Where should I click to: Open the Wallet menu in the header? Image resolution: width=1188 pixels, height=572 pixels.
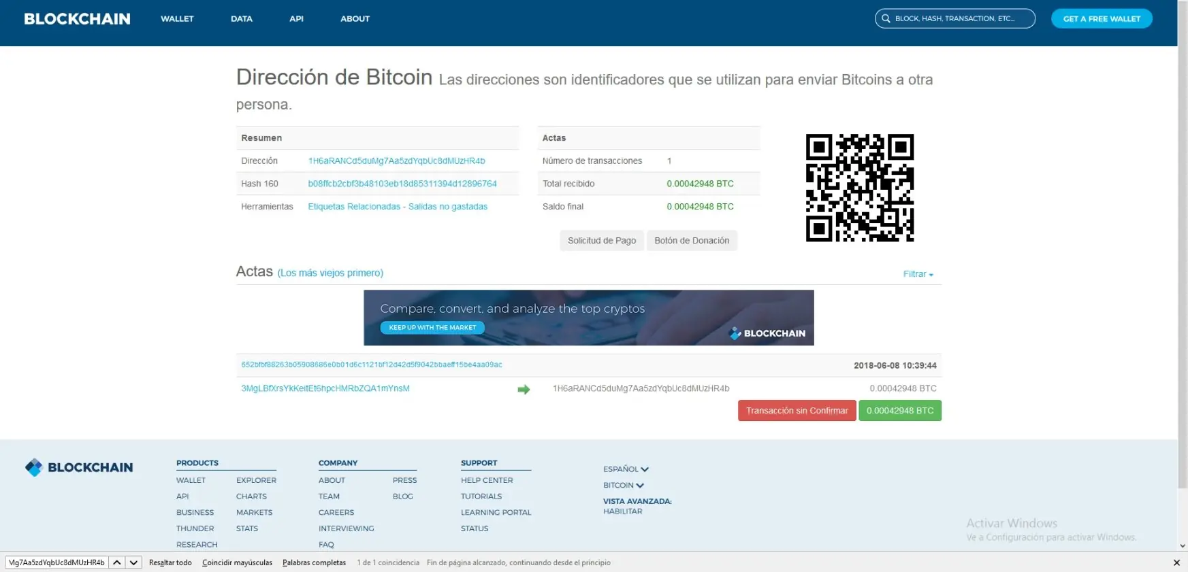point(177,19)
